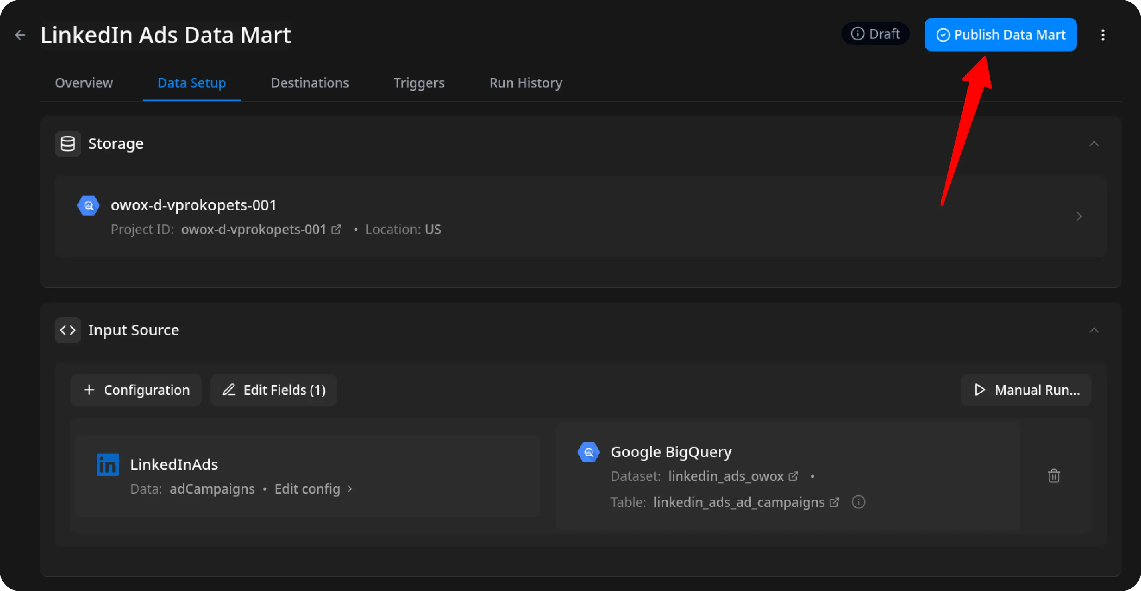Click the Draft status badge

click(x=875, y=34)
